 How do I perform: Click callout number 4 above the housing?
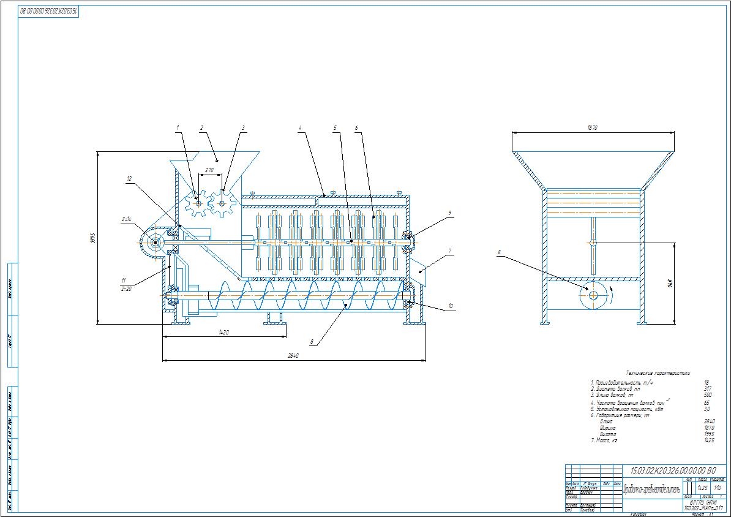coord(300,128)
